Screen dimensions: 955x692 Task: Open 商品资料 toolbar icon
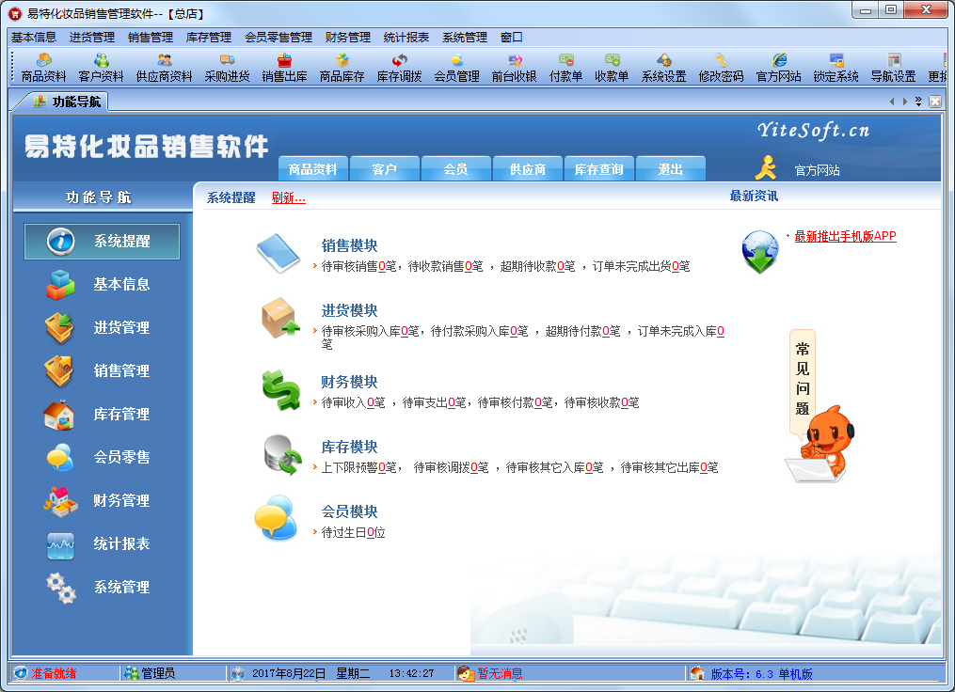[43, 68]
